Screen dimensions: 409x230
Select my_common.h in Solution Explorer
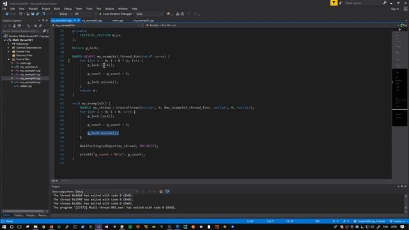pyautogui.click(x=29, y=66)
